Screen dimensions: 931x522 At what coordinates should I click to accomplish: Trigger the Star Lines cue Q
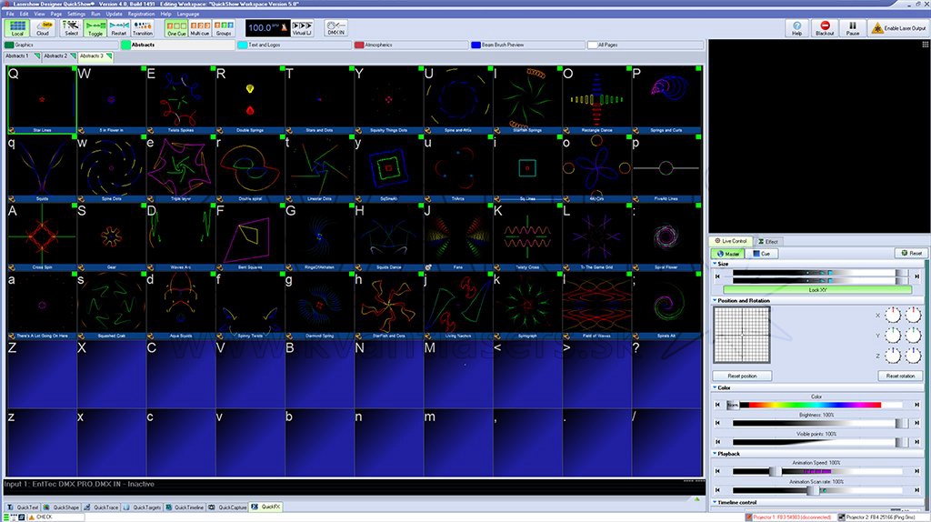[x=42, y=100]
